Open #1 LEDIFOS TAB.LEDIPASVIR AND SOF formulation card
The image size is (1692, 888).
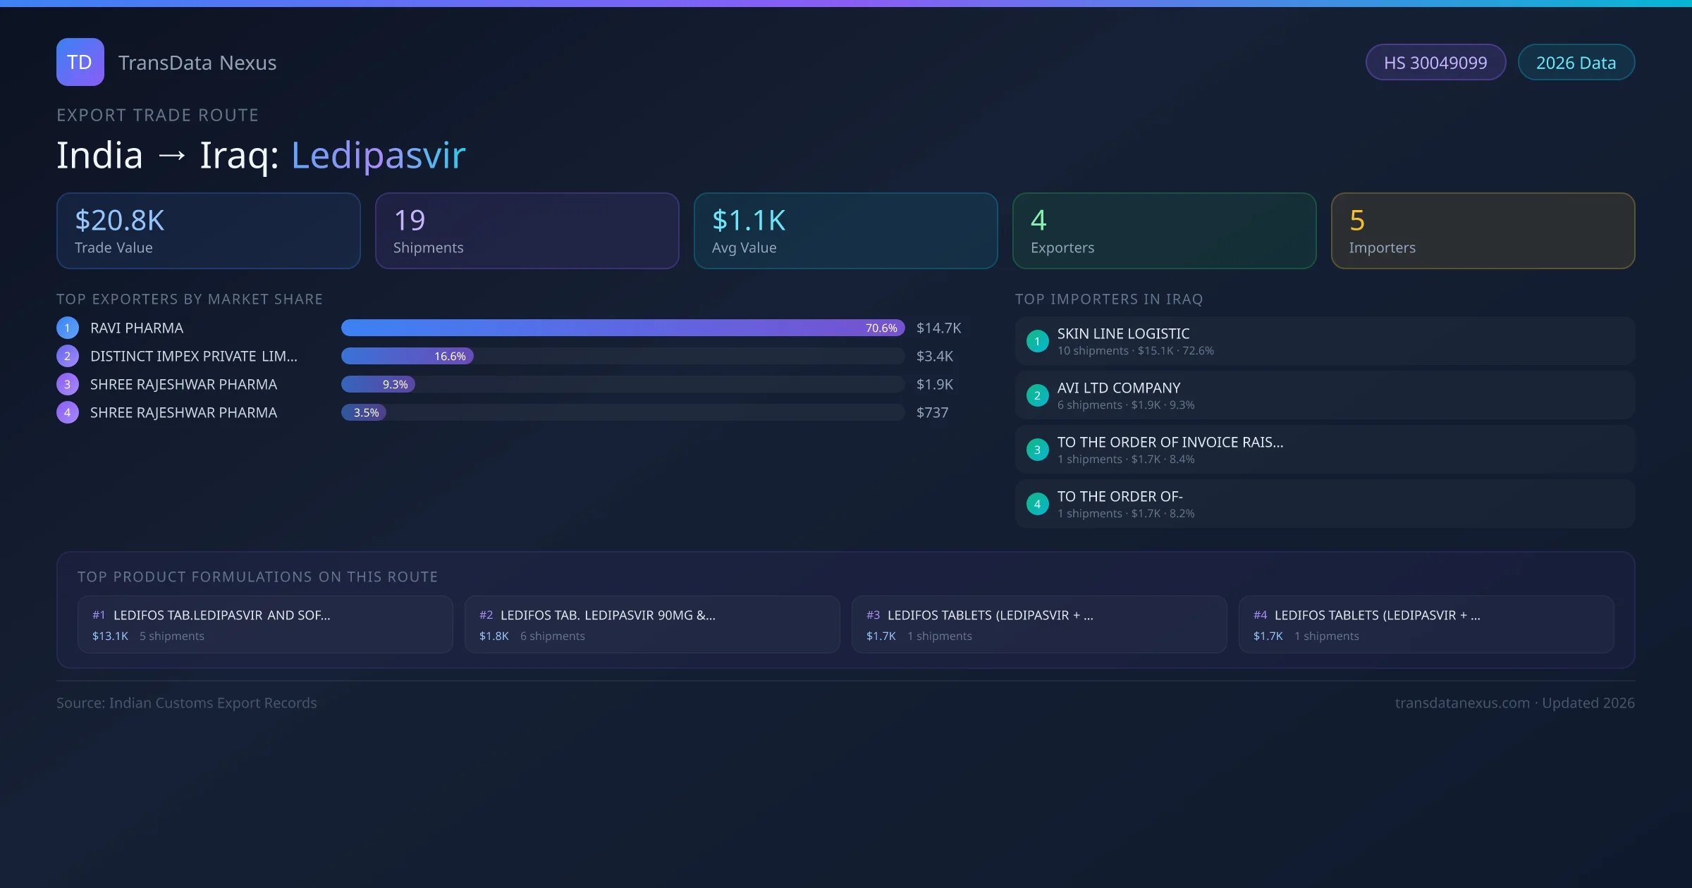tap(265, 624)
